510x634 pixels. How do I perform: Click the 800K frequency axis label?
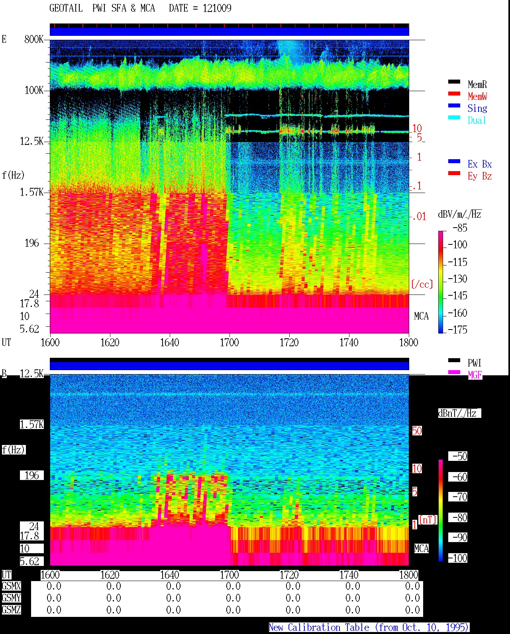point(34,39)
